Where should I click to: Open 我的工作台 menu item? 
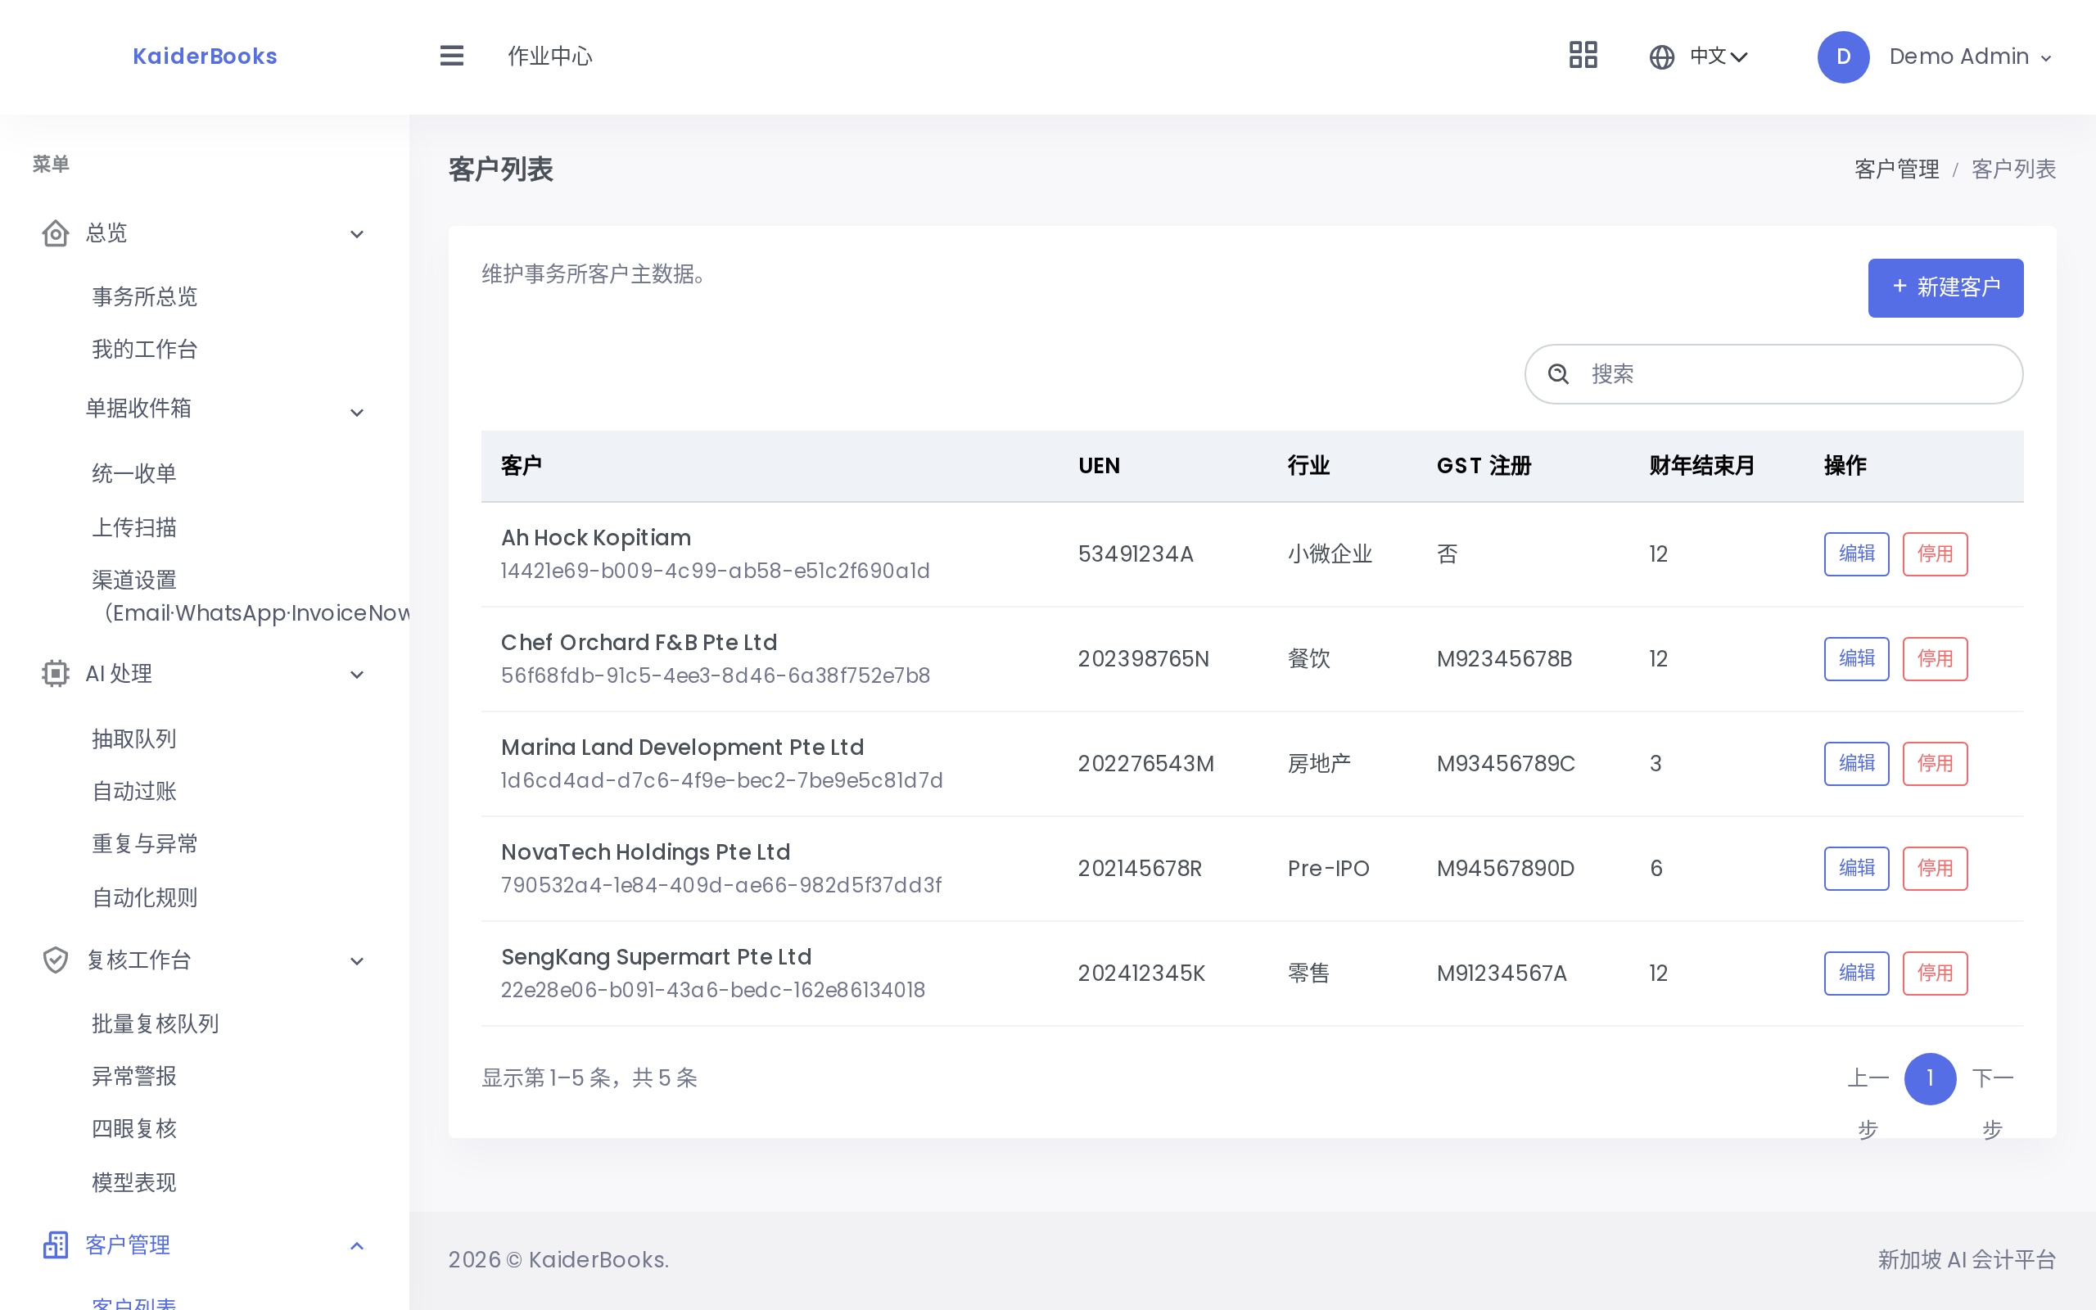click(x=145, y=350)
